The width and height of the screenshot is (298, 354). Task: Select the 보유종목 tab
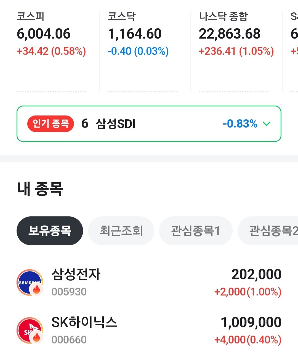[x=50, y=231]
